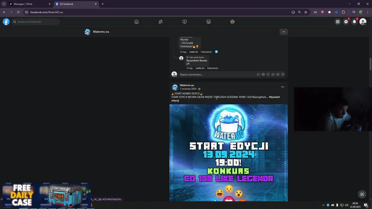Open the notifications bell
372x209 pixels.
[354, 22]
